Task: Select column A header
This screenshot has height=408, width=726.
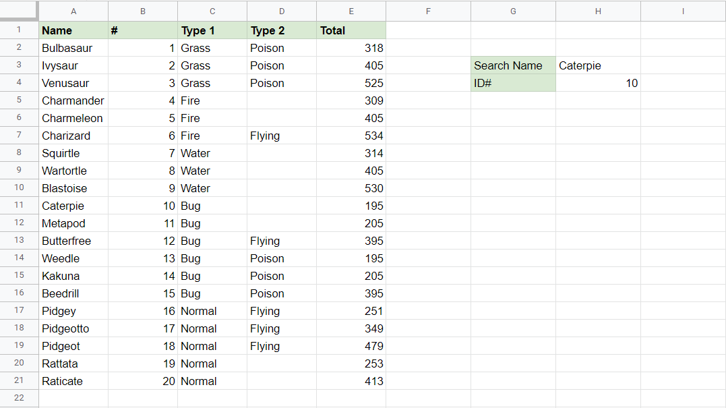Action: [73, 11]
